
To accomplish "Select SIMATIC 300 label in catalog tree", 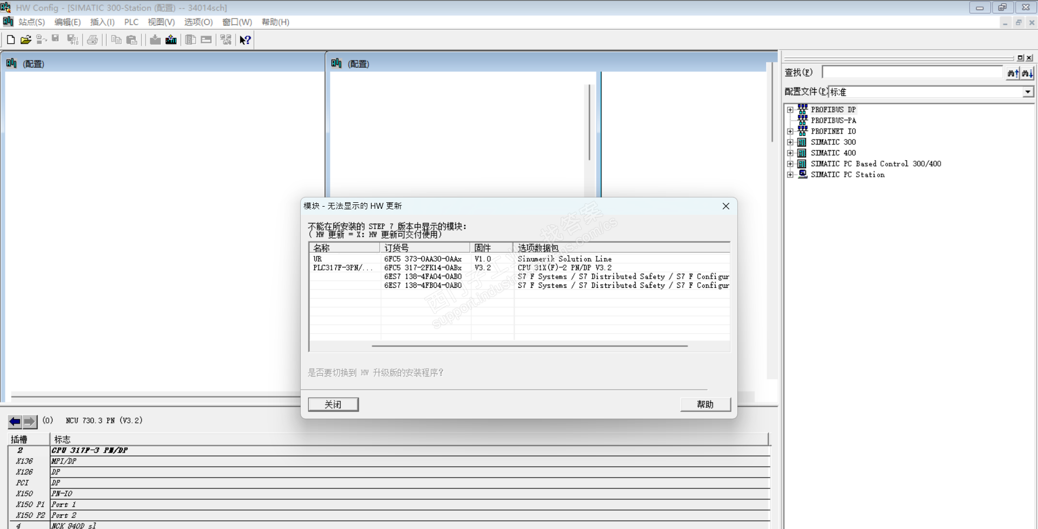I will click(833, 142).
